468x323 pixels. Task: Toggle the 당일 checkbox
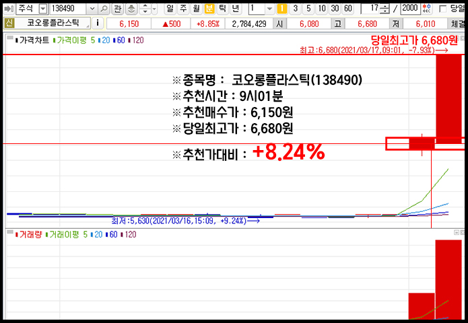443,9
